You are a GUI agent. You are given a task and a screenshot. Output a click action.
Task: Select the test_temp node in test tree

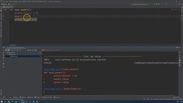13,54
